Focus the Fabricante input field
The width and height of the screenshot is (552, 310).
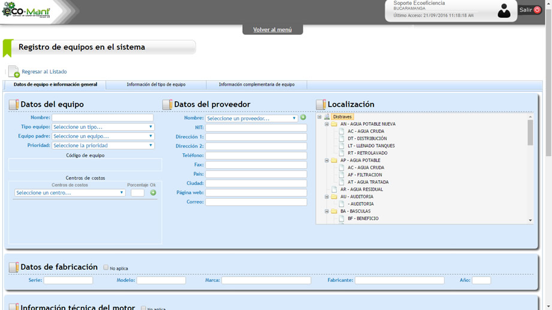pos(400,280)
